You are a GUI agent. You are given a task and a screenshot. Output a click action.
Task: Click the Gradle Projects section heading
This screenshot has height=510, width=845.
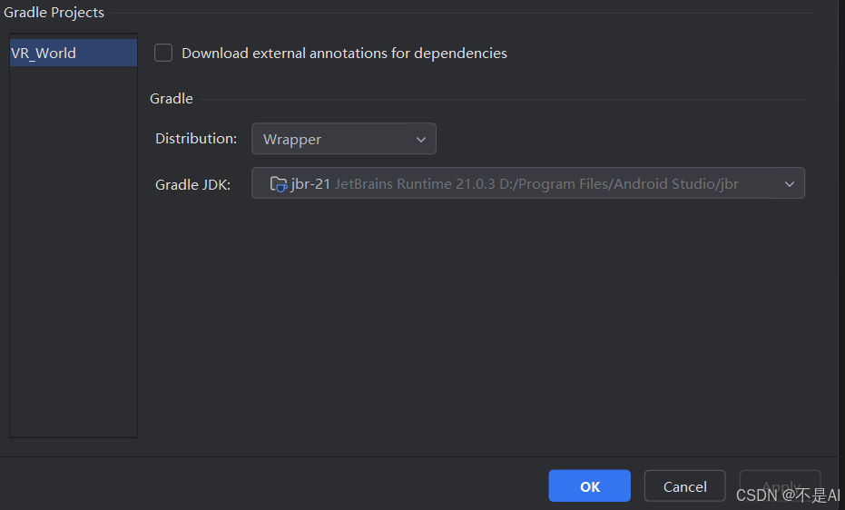click(x=54, y=13)
